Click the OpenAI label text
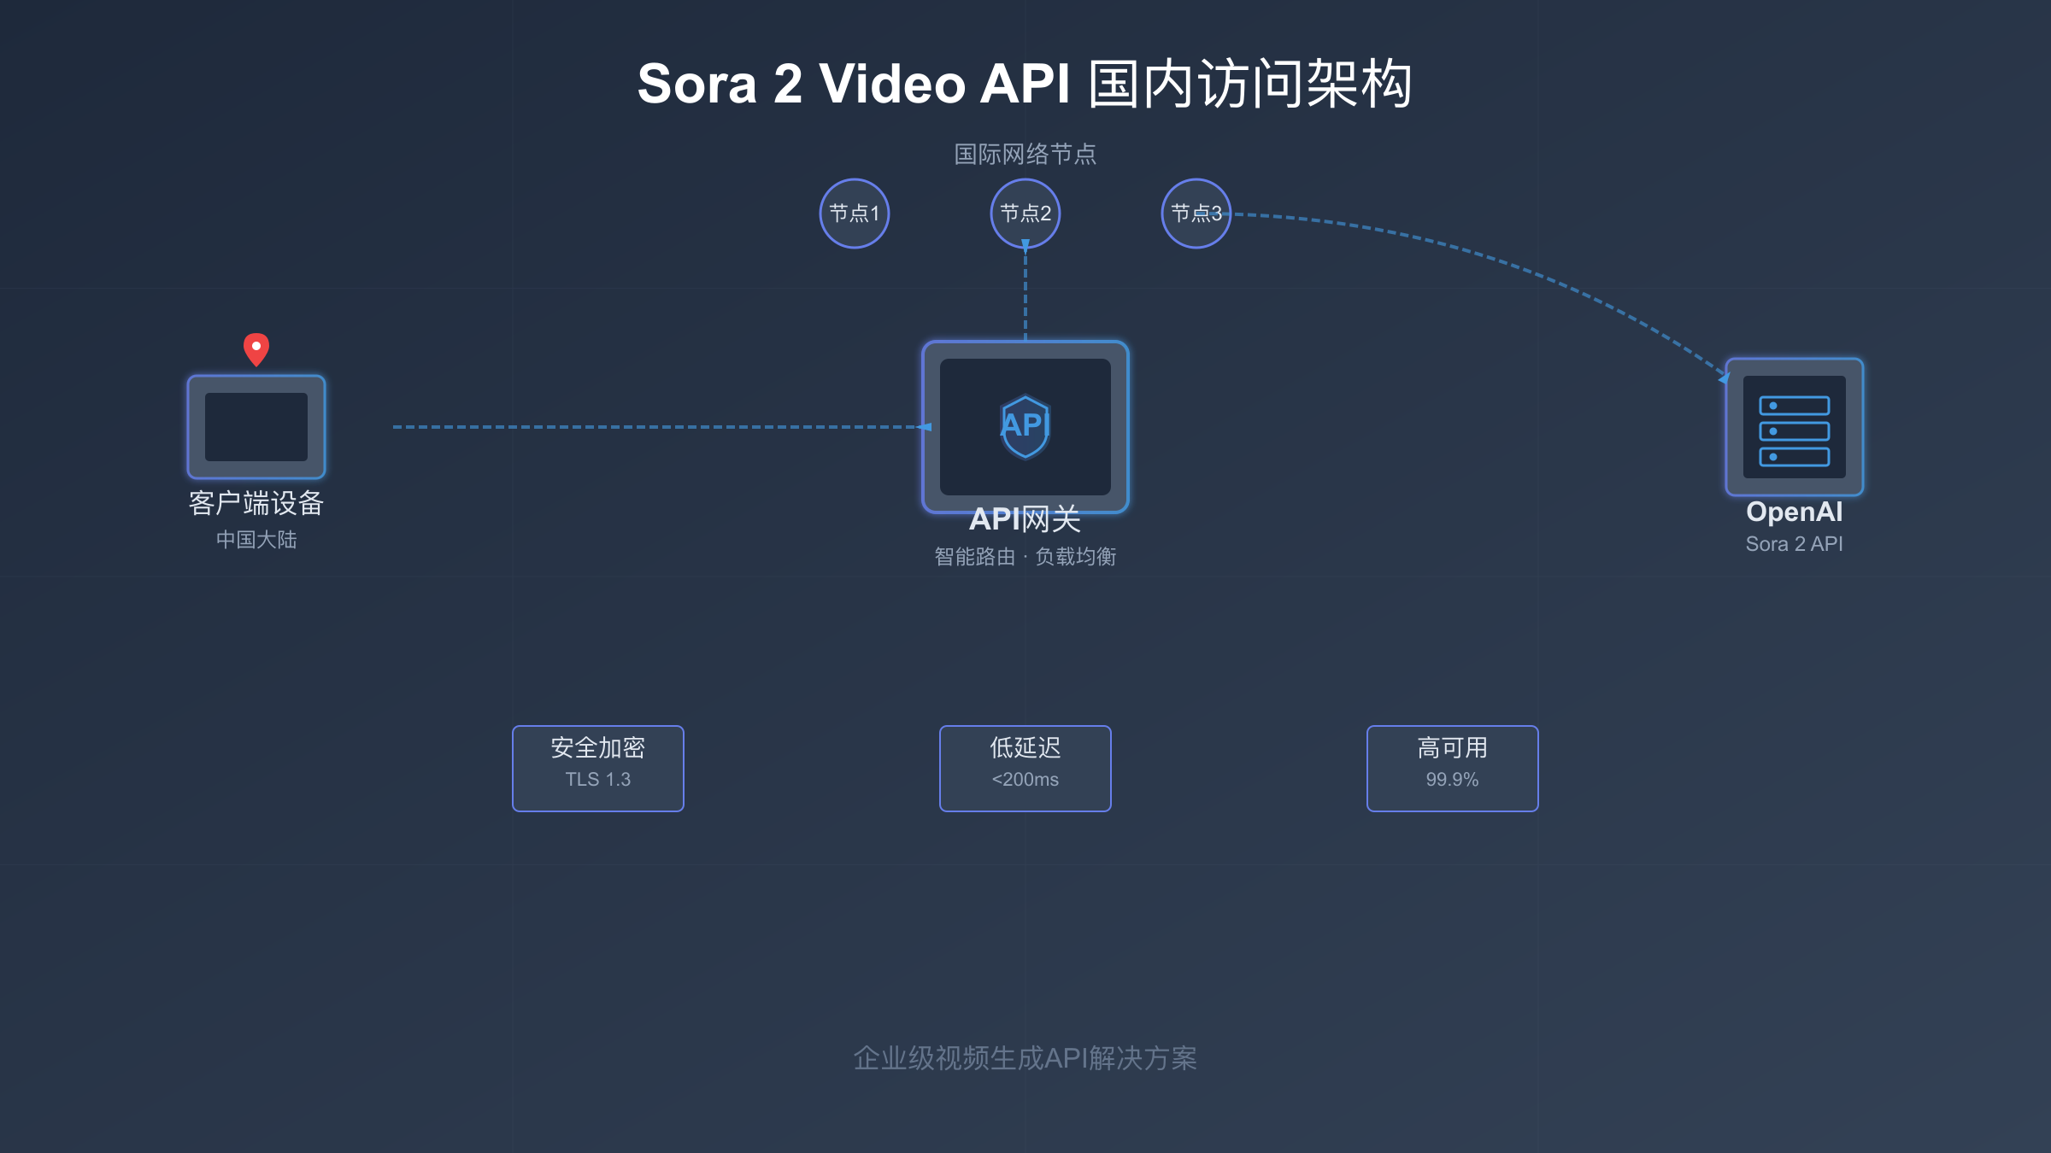Viewport: 2051px width, 1153px height. pyautogui.click(x=1794, y=512)
